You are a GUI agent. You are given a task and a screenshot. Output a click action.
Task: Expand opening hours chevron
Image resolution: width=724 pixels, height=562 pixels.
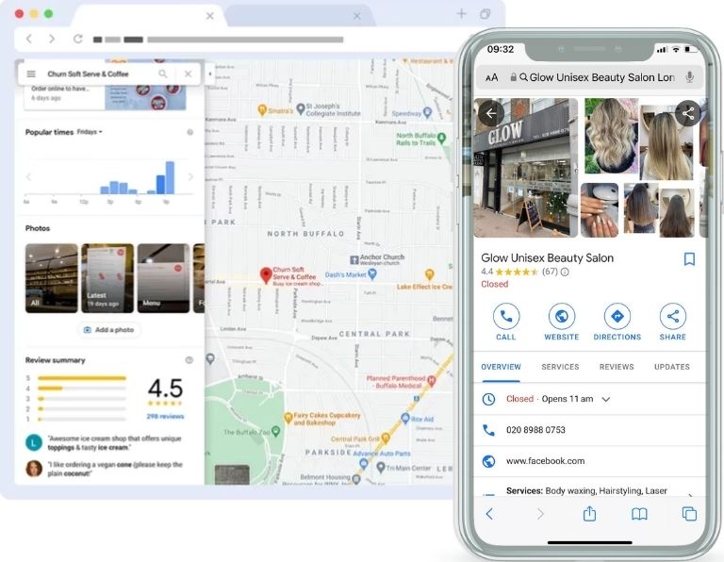[606, 400]
